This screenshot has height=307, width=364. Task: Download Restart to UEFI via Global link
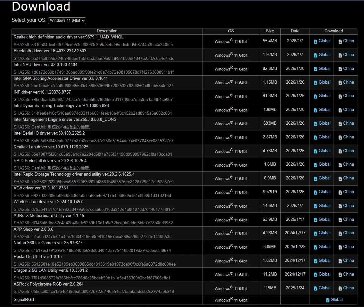[x=325, y=260]
